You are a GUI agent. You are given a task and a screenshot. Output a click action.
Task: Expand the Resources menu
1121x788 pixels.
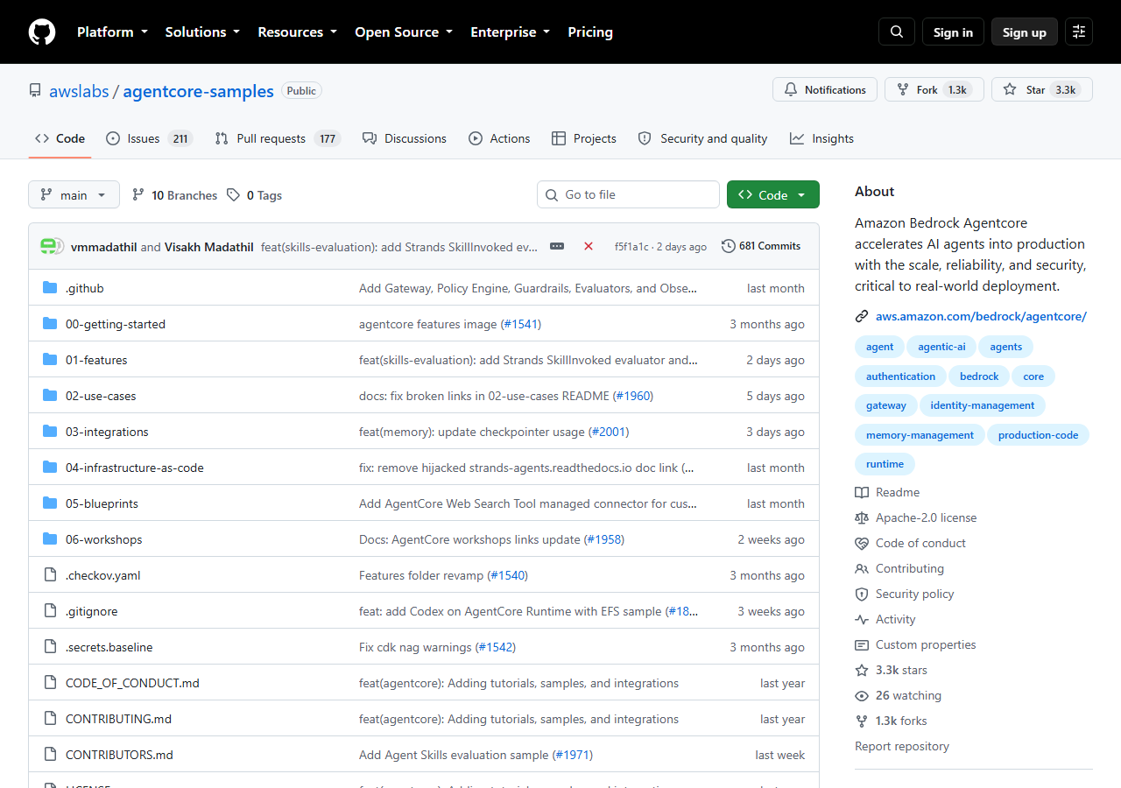click(297, 32)
